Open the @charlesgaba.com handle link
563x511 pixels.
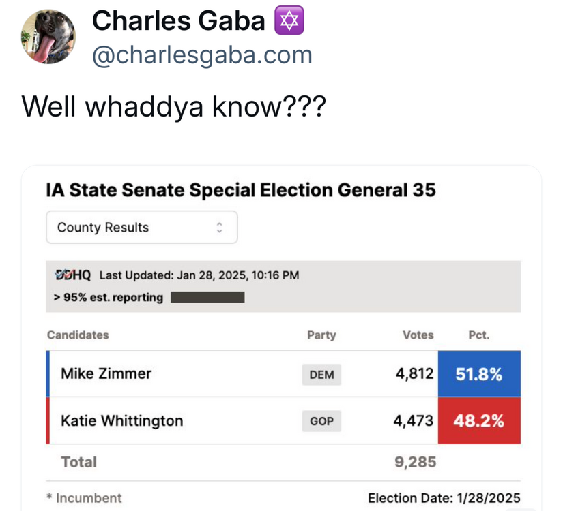202,55
